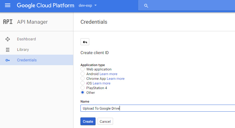This screenshot has width=235, height=128.
Task: Open the hamburger navigation menu
Action: point(8,6)
